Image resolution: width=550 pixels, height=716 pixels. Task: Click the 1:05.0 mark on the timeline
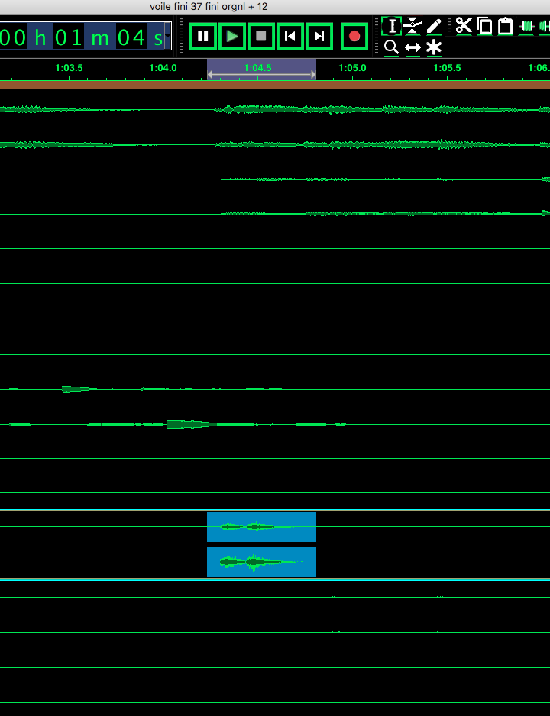[x=352, y=67]
